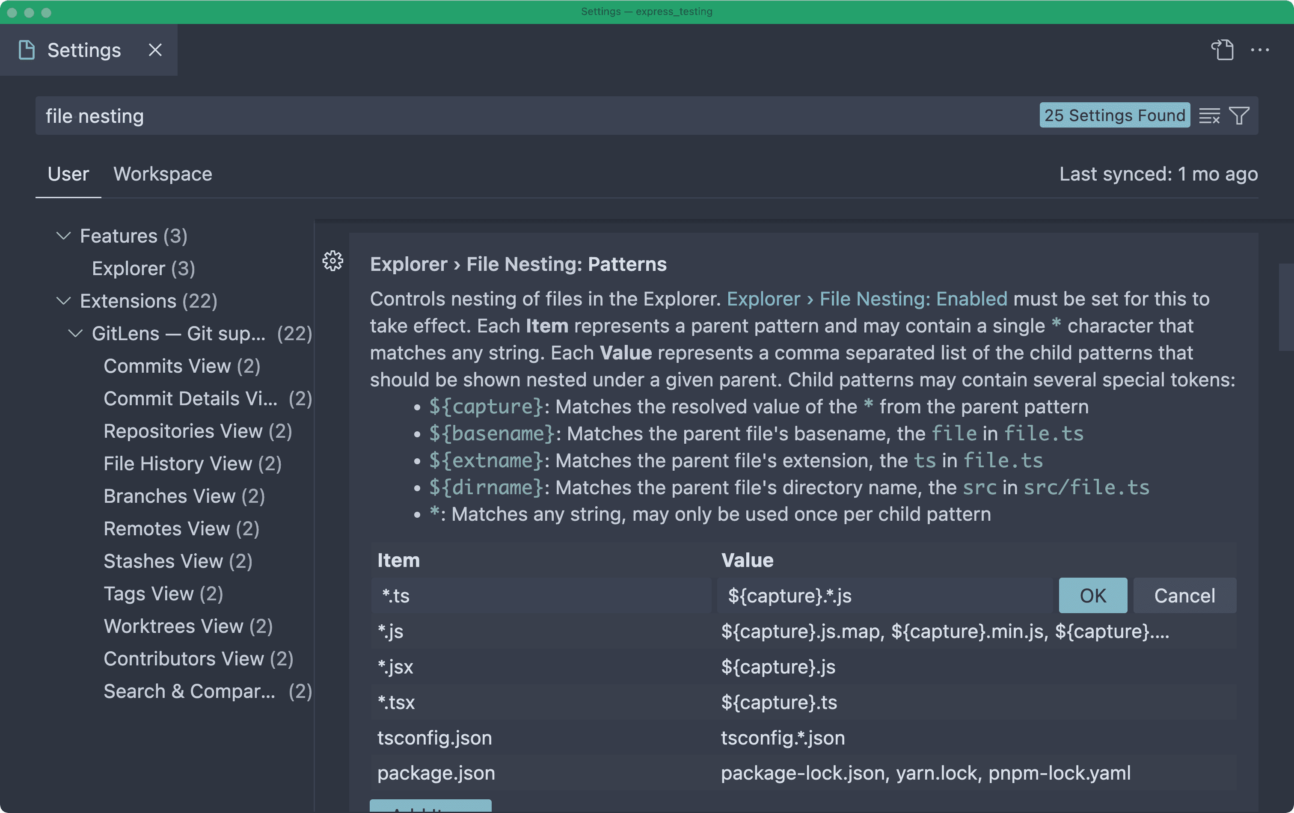Switch to the Workspace tab
Screen dimensions: 1294x813
pos(162,174)
